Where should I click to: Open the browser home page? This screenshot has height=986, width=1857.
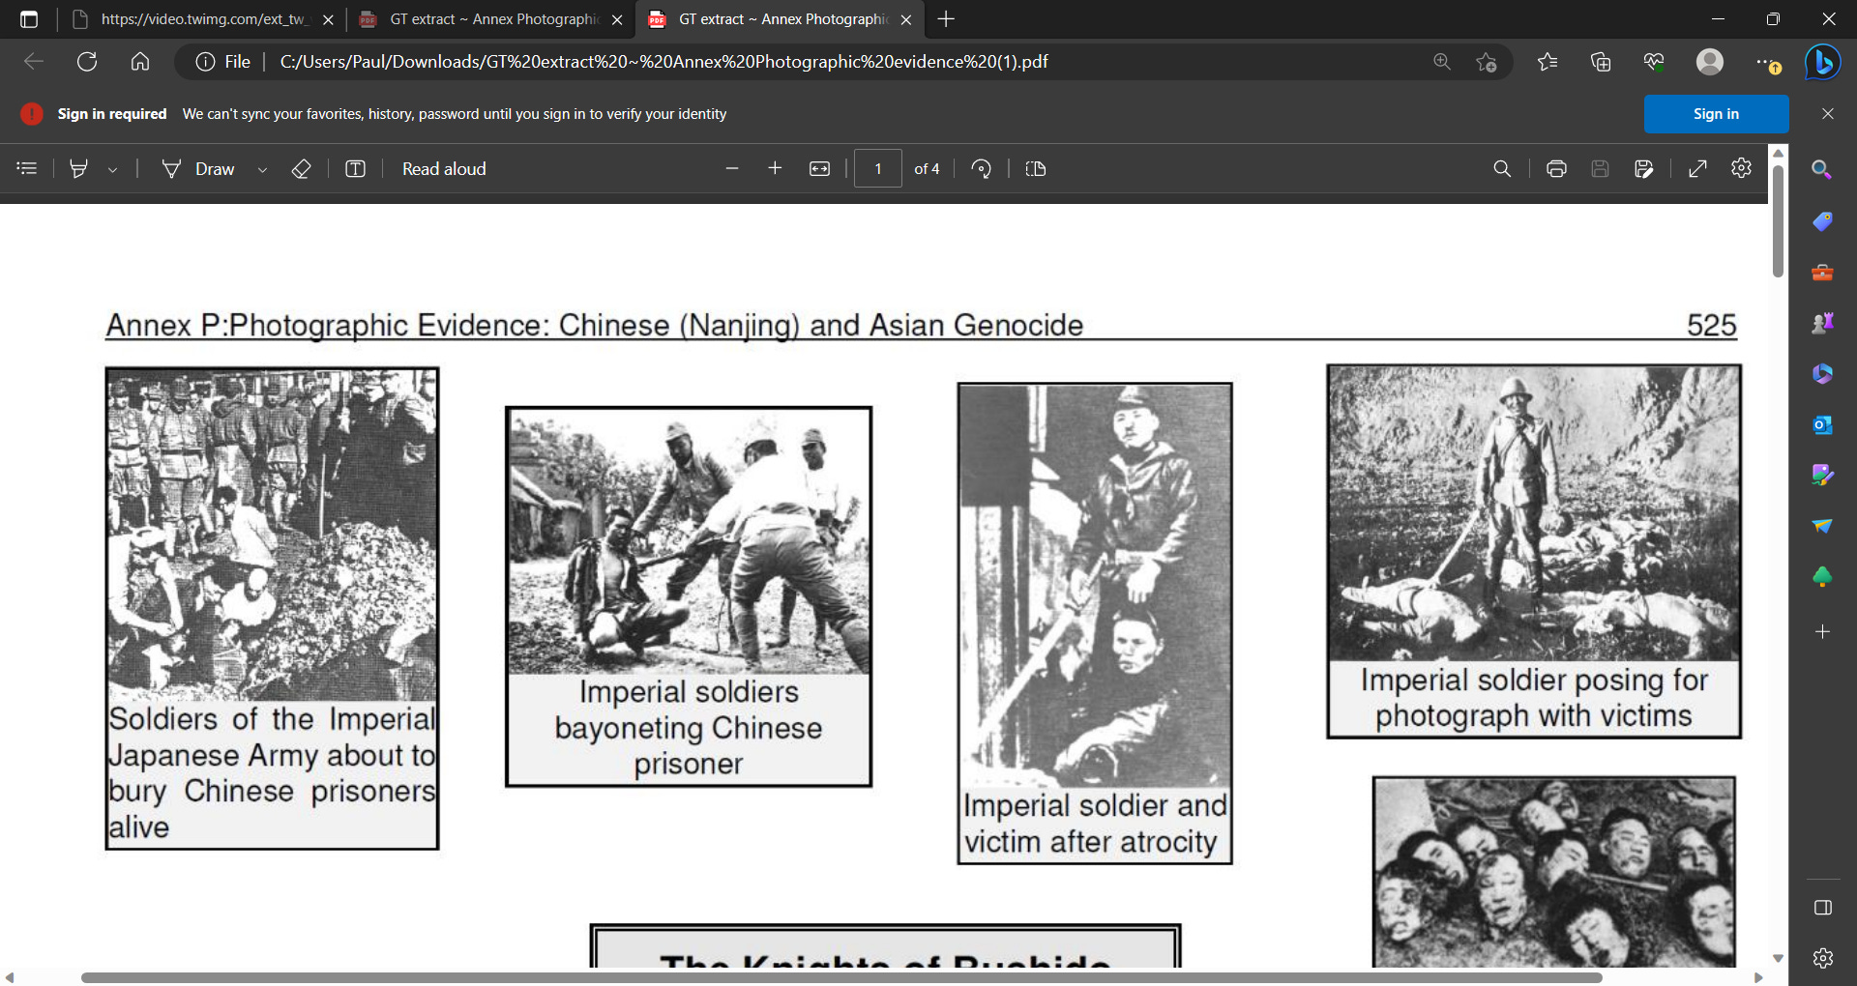tap(140, 62)
